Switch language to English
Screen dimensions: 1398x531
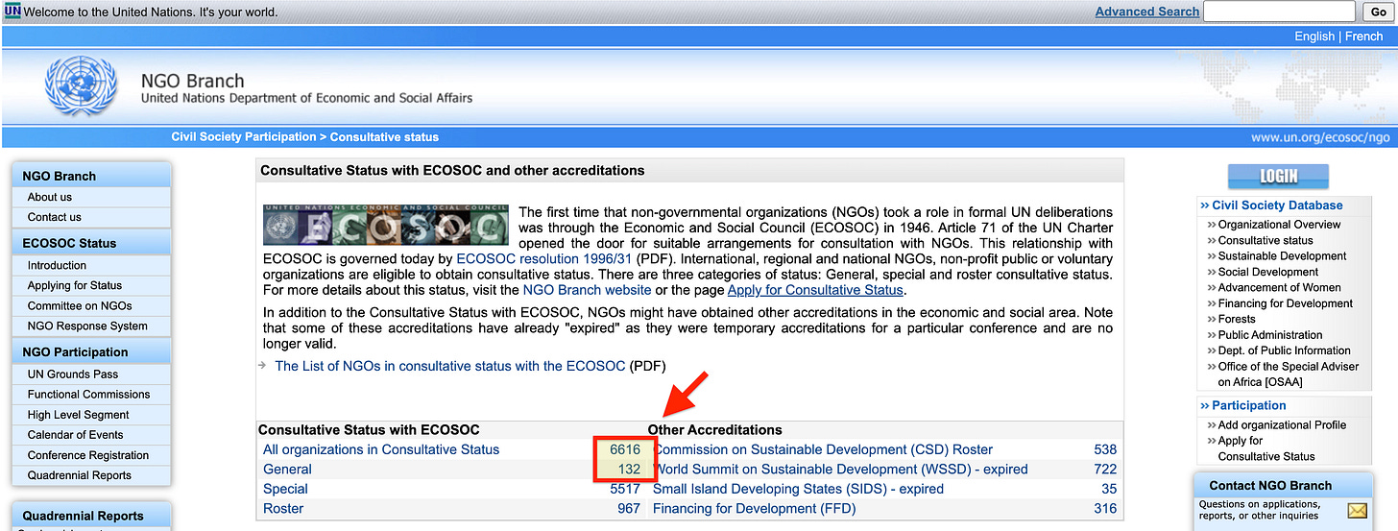pos(1314,36)
